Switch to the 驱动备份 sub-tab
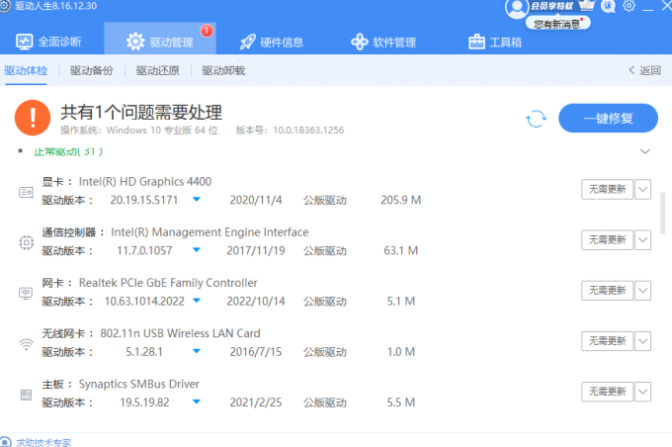 coord(92,70)
